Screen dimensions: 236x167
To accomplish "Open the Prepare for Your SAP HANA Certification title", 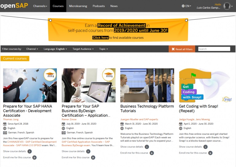I will click(x=27, y=111).
